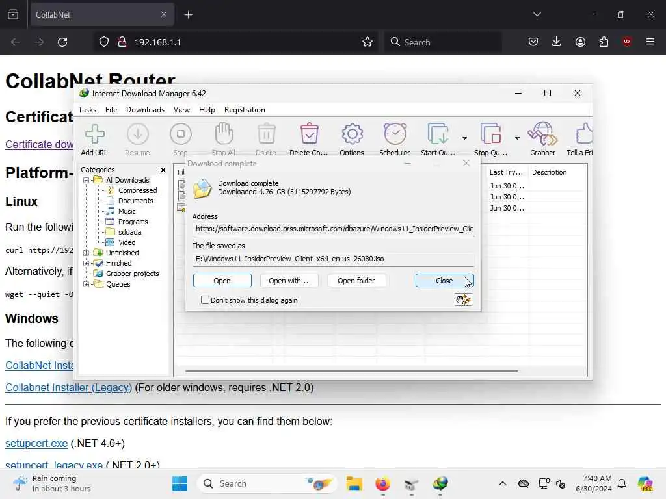
Task: Click the Certificate download link
Action: (39, 144)
